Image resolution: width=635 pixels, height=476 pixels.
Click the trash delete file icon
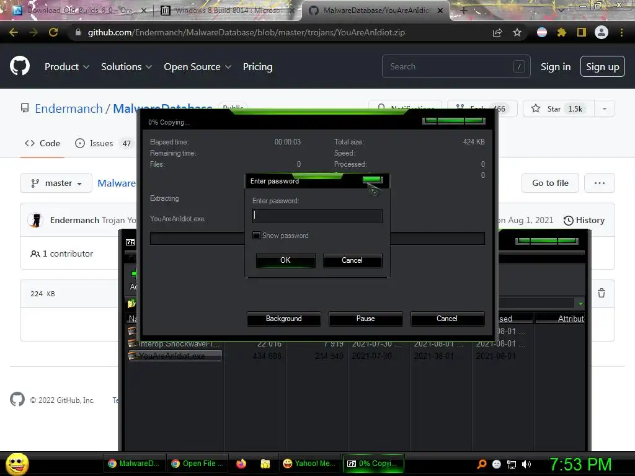[602, 293]
